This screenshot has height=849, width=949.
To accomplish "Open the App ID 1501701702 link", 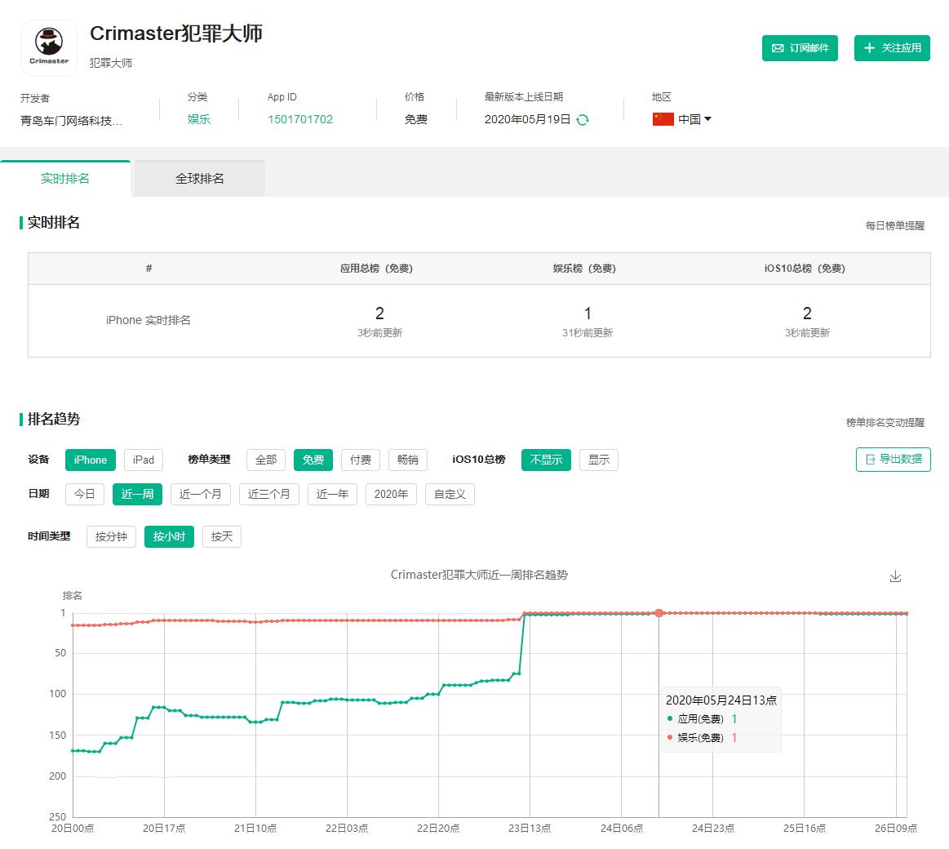I will pyautogui.click(x=300, y=119).
